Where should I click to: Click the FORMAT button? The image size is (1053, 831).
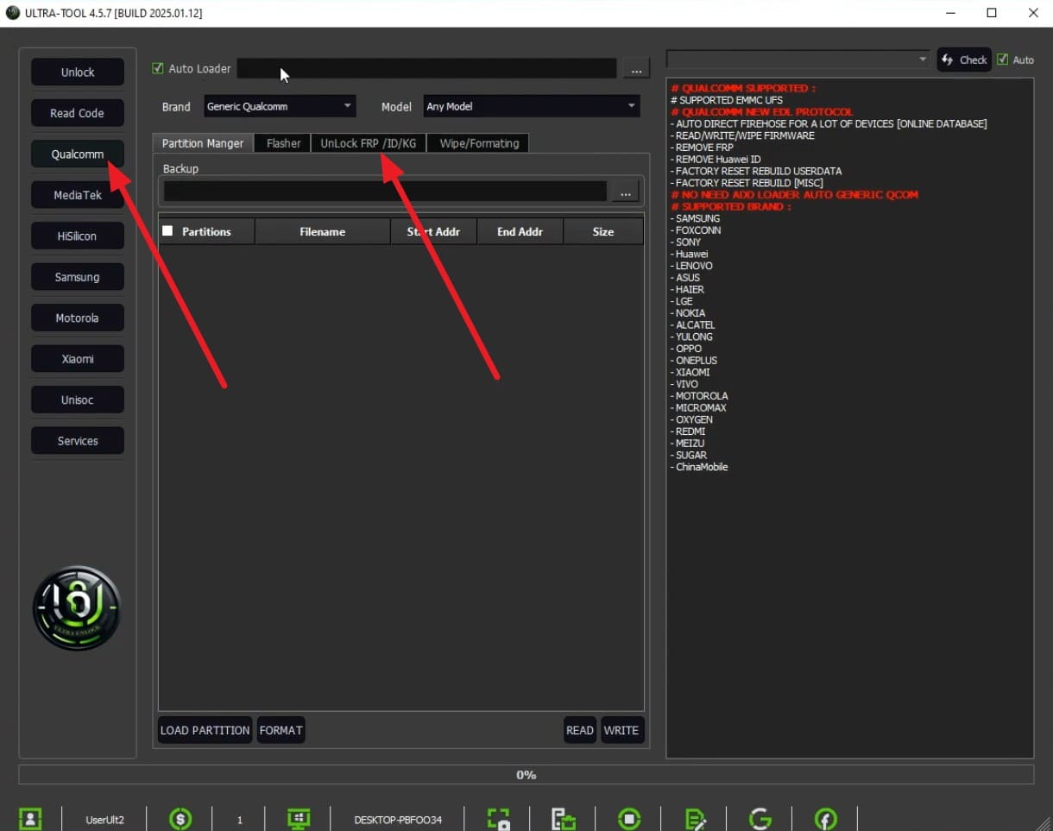(x=281, y=730)
